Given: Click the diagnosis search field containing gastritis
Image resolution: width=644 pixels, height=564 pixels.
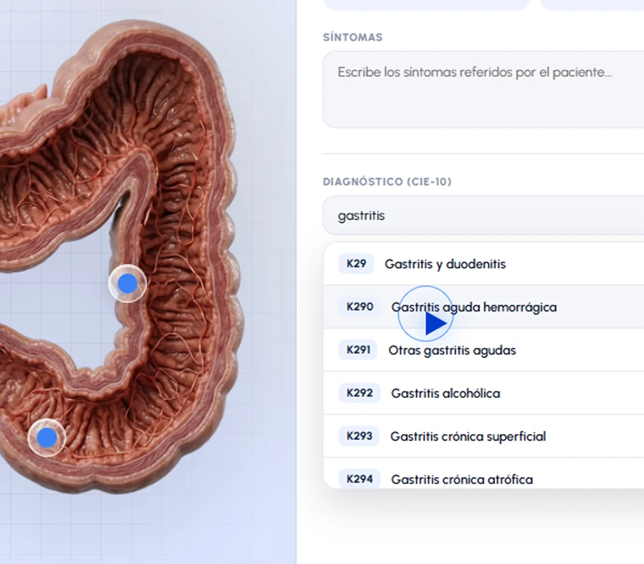Looking at the screenshot, I should 483,216.
